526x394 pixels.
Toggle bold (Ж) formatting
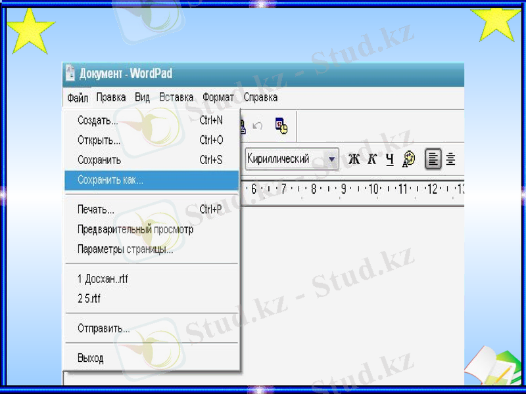(354, 159)
